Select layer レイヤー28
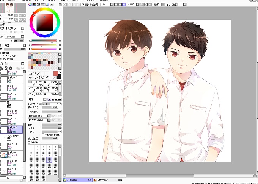The image size is (258, 184). point(11,163)
